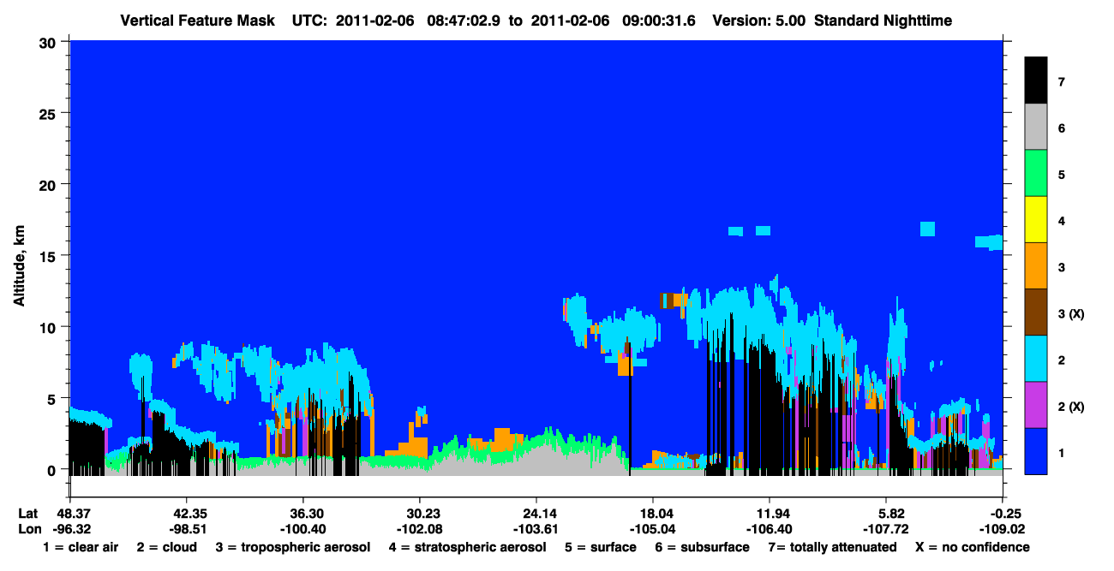This screenshot has height=571, width=1114.
Task: Click longitude value -100.40
Action: (302, 528)
